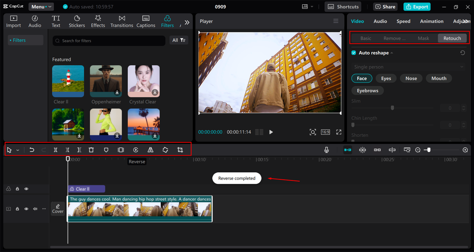
Task: Click the 16:9 aspect ratio icon
Action: 326,132
